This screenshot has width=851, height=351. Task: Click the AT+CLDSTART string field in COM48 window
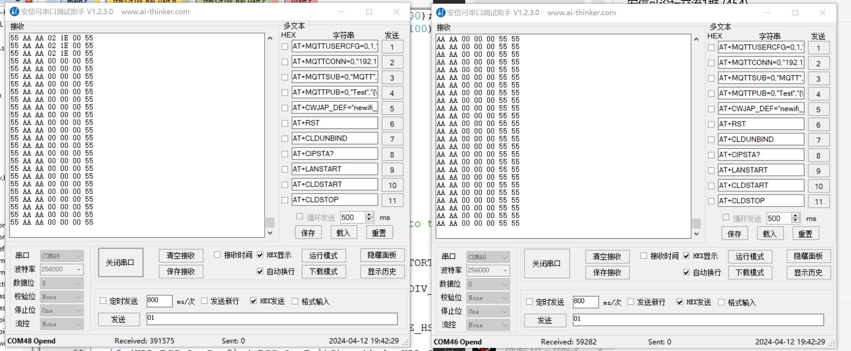tap(335, 185)
